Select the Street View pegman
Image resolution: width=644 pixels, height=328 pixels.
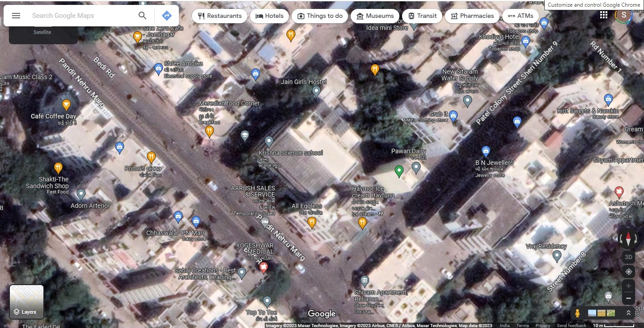point(577,313)
